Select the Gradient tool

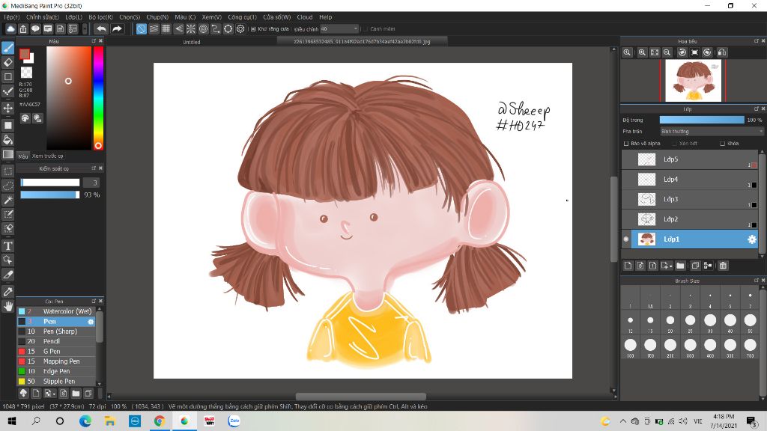7,154
